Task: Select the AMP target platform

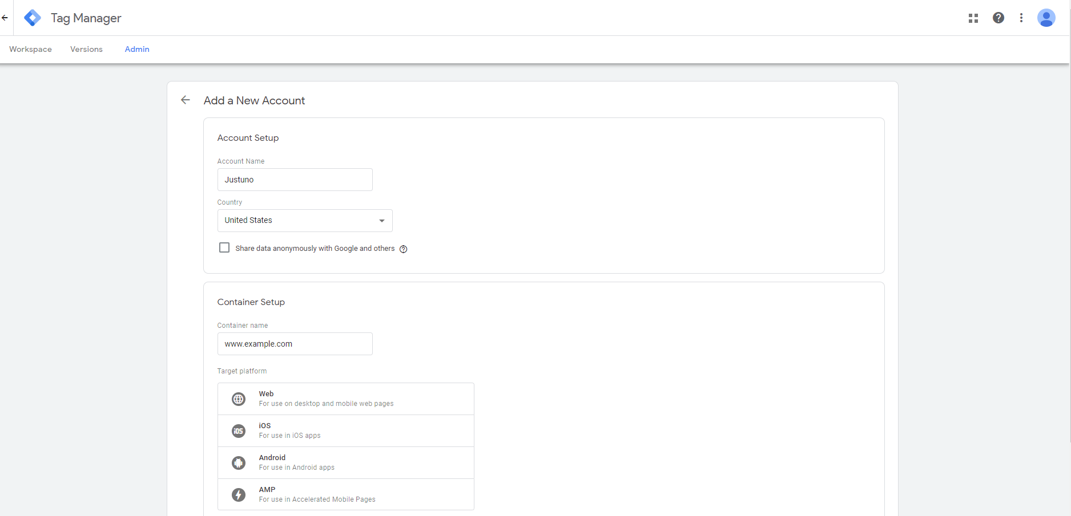Action: click(345, 494)
